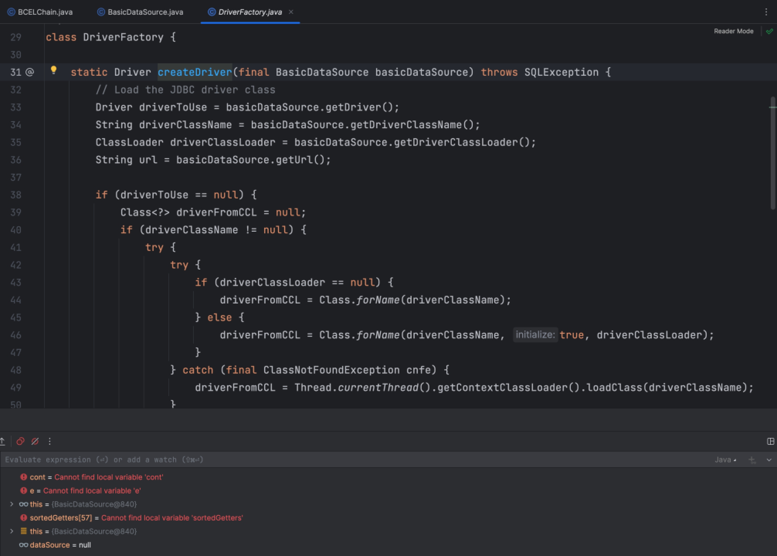Click the upward arrow debug toolbar icon

3,441
